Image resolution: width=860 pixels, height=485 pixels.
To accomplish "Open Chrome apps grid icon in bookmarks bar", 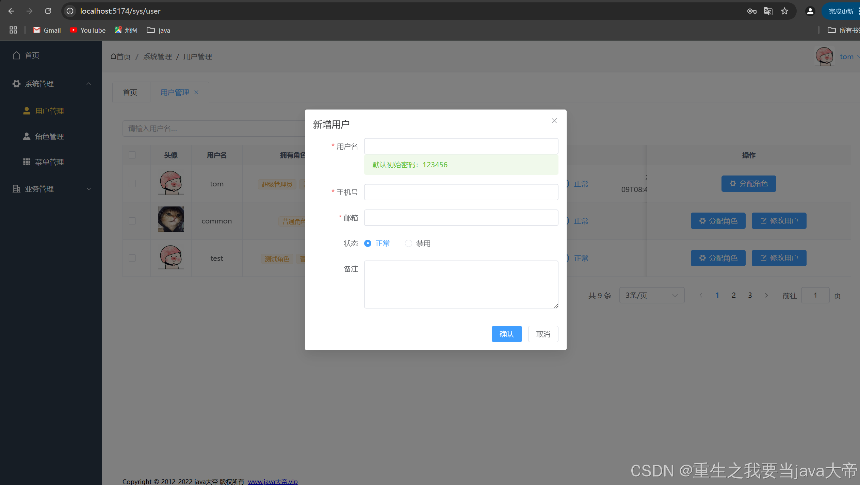I will pos(13,30).
